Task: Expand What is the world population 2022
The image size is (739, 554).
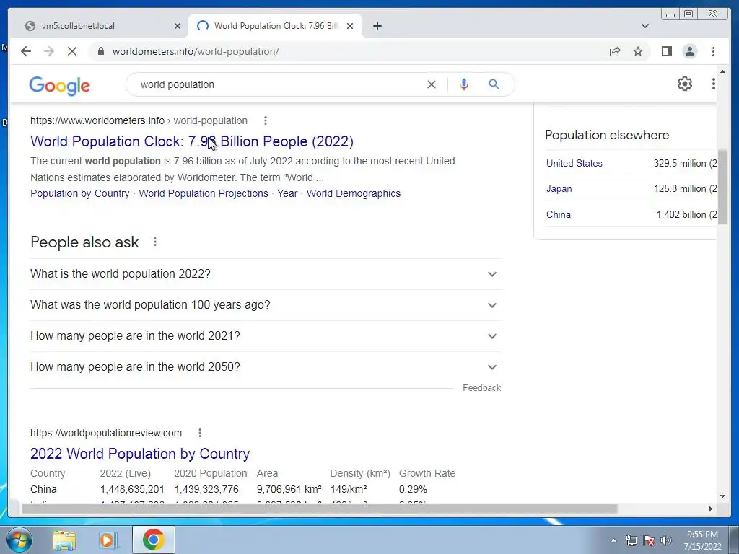Action: point(266,273)
